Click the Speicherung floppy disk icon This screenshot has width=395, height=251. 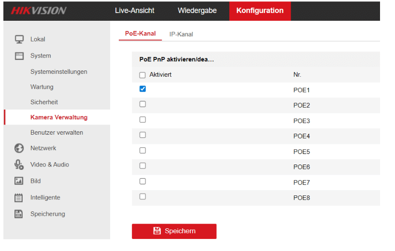click(x=19, y=214)
